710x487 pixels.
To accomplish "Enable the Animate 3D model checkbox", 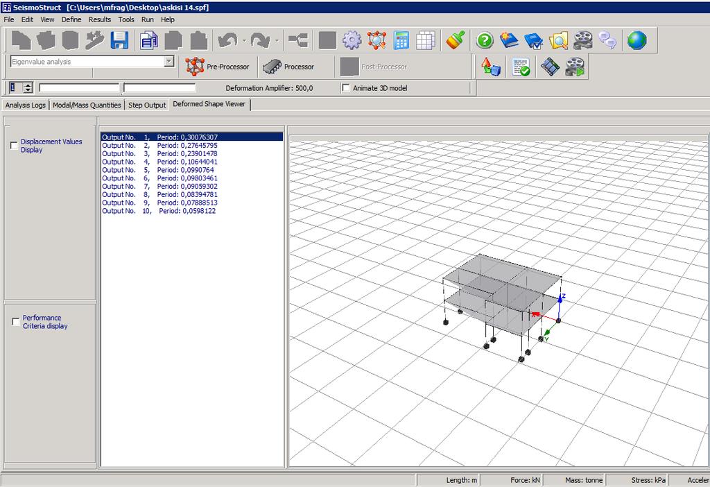I will 346,88.
